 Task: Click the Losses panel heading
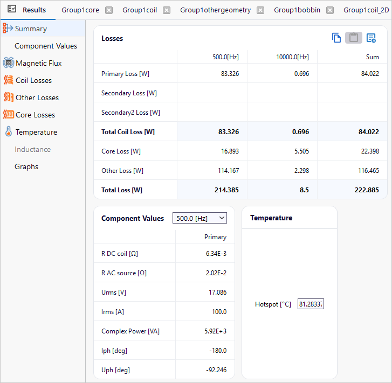[112, 38]
